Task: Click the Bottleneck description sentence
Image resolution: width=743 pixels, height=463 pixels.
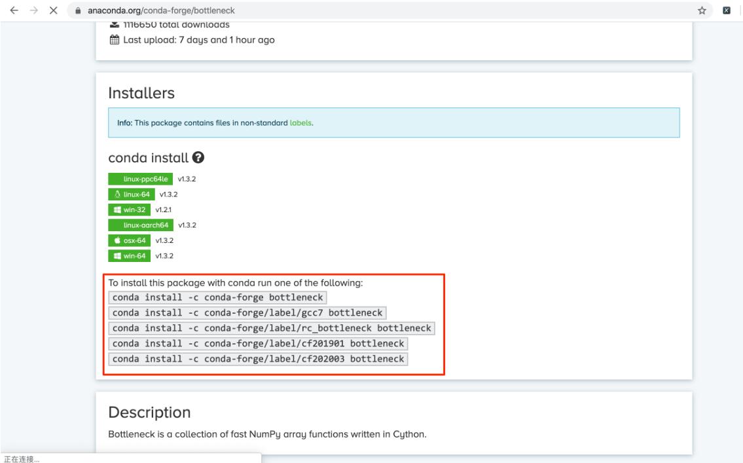Action: click(267, 434)
